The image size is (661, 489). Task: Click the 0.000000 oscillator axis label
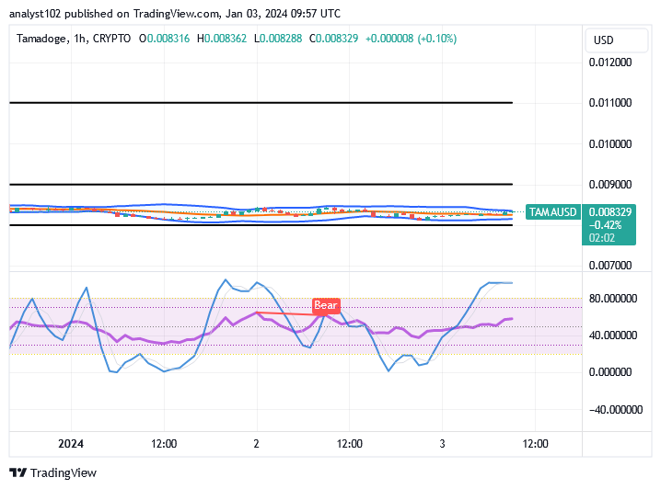(610, 372)
